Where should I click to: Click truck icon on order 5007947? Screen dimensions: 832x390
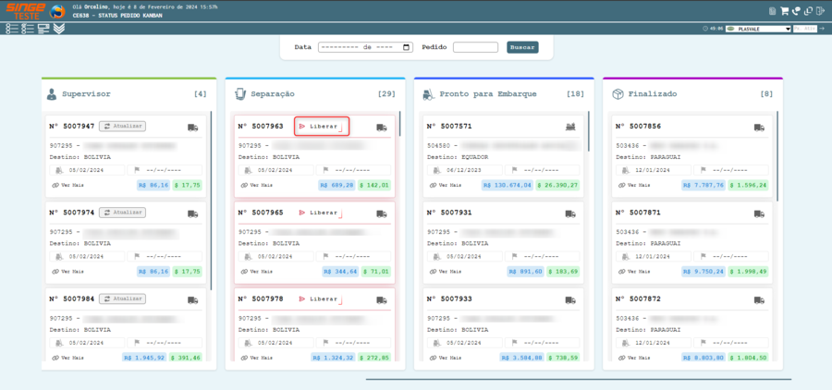click(x=192, y=127)
